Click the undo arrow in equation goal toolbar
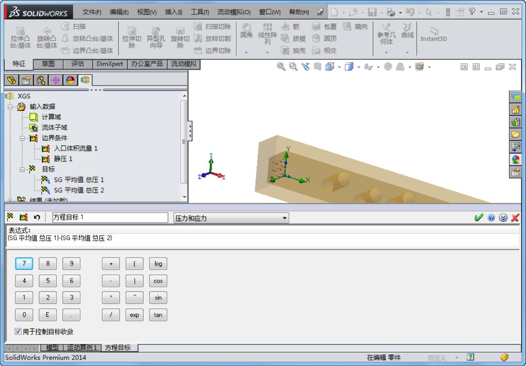The image size is (526, 366). tap(37, 217)
